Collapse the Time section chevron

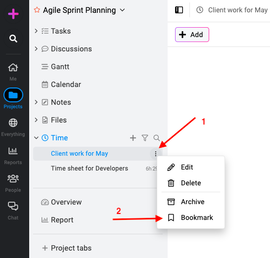click(x=36, y=138)
